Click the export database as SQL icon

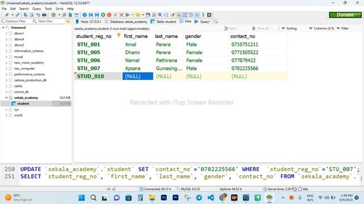[x=76, y=15]
